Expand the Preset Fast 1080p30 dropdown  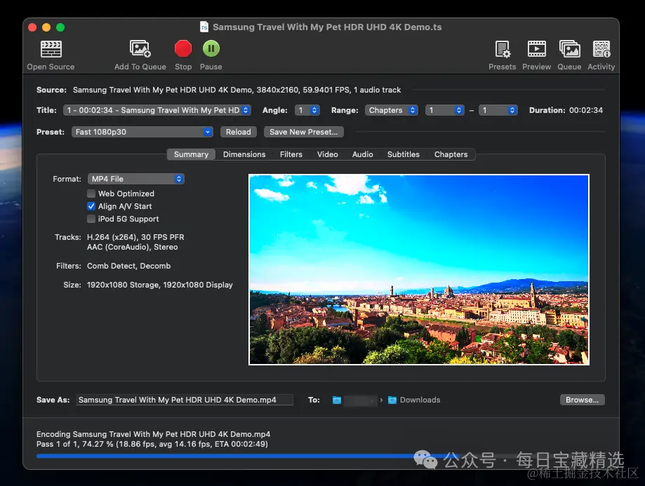point(142,132)
